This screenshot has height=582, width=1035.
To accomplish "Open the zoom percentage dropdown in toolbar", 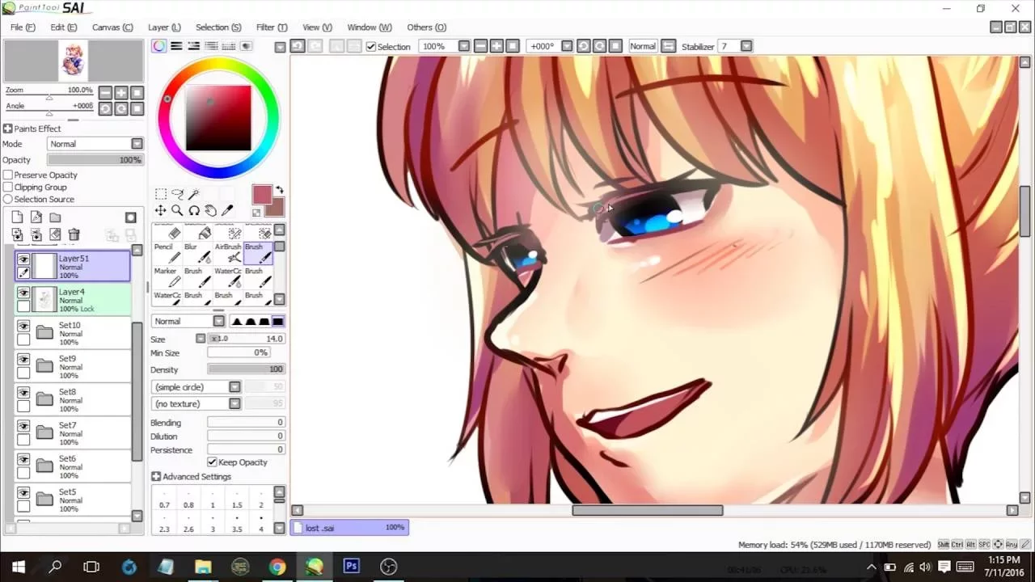I will tap(464, 46).
